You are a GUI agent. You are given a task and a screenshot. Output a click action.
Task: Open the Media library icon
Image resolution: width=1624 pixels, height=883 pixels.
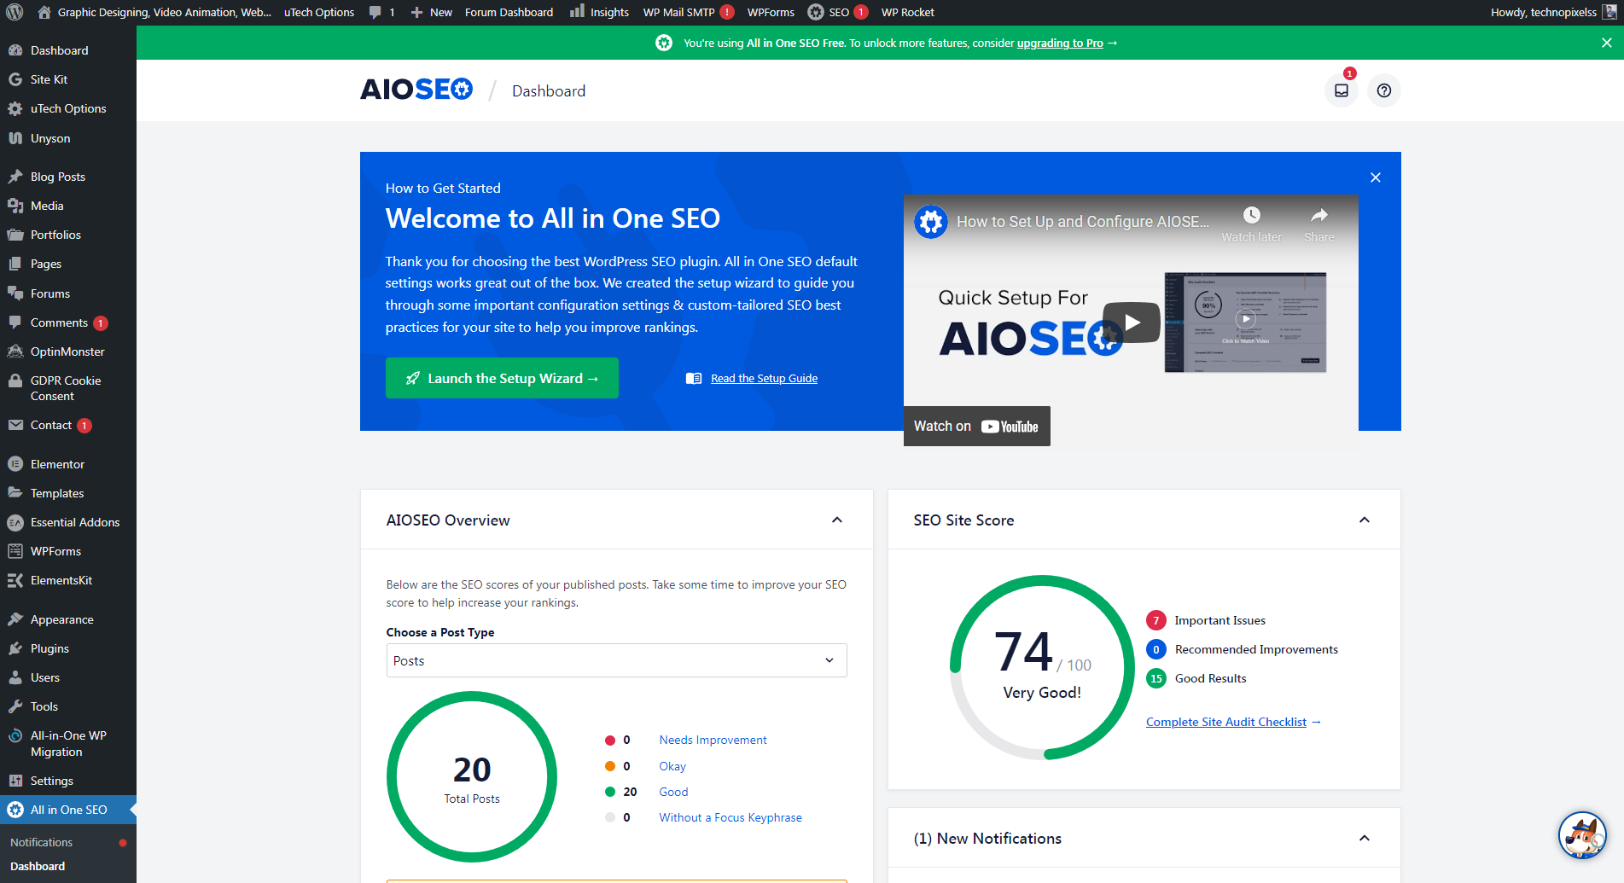tap(15, 206)
